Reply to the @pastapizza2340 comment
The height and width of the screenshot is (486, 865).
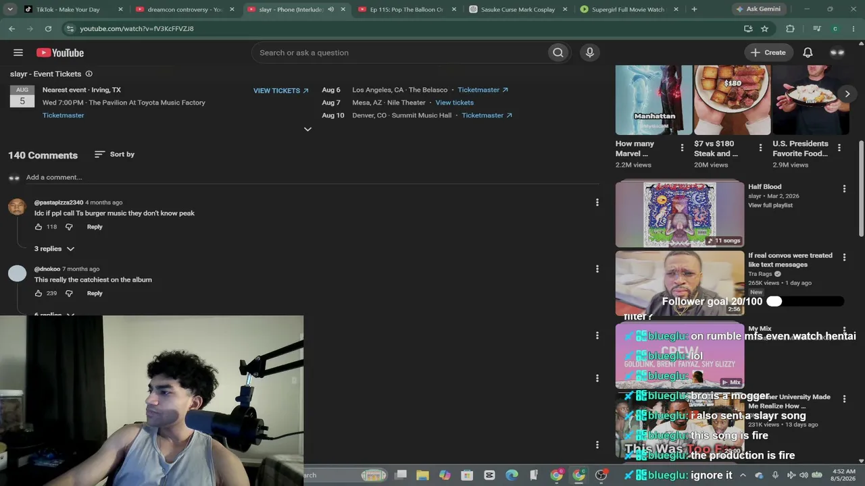tap(95, 227)
